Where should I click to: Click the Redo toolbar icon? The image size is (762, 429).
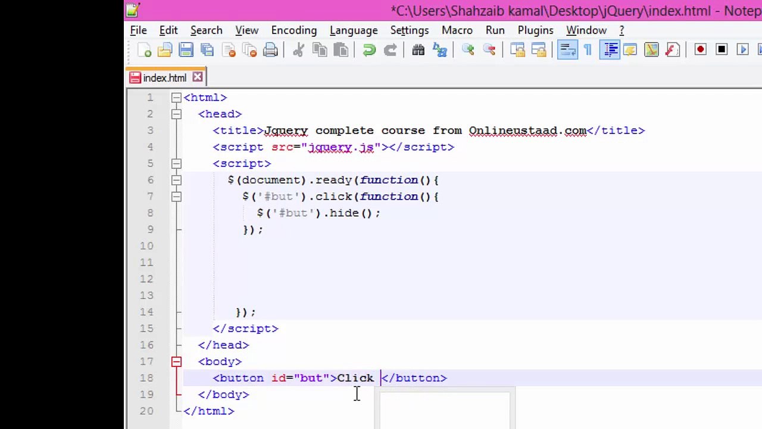click(390, 51)
